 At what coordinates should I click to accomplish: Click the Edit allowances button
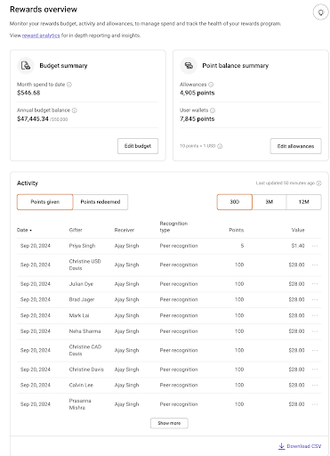pos(295,146)
